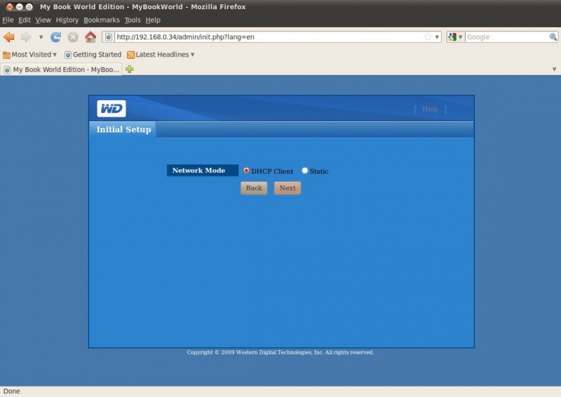Select the Initial Setup tab
This screenshot has width=561, height=397.
123,130
